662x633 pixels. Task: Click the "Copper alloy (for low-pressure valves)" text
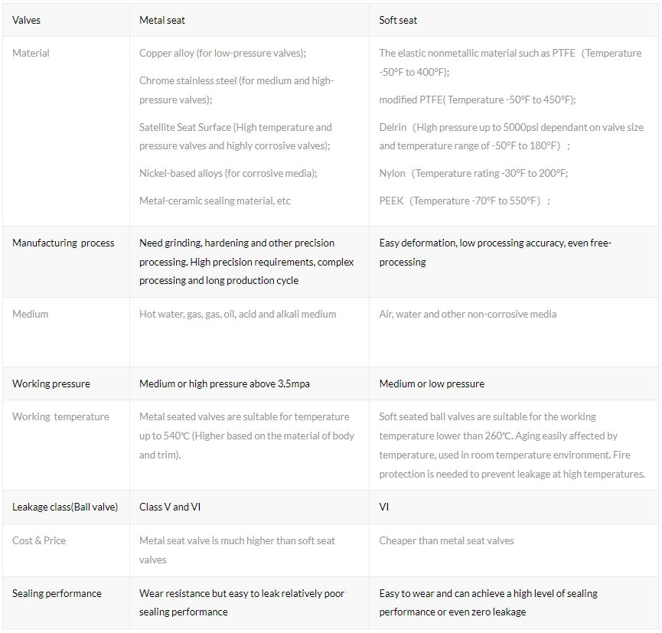point(223,54)
